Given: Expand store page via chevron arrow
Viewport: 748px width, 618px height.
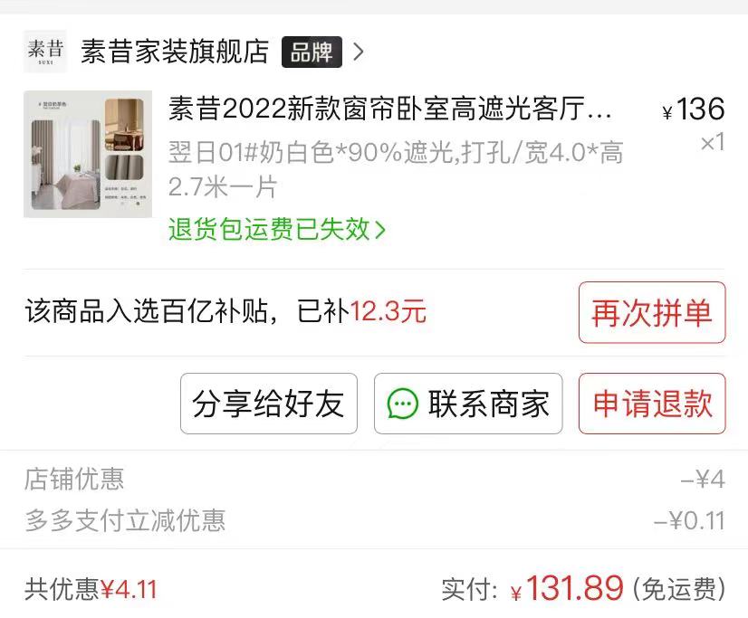Looking at the screenshot, I should [359, 52].
